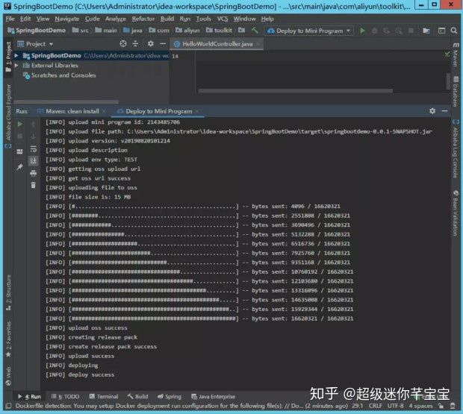The width and height of the screenshot is (463, 414).
Task: Open the File menu
Action: point(10,19)
